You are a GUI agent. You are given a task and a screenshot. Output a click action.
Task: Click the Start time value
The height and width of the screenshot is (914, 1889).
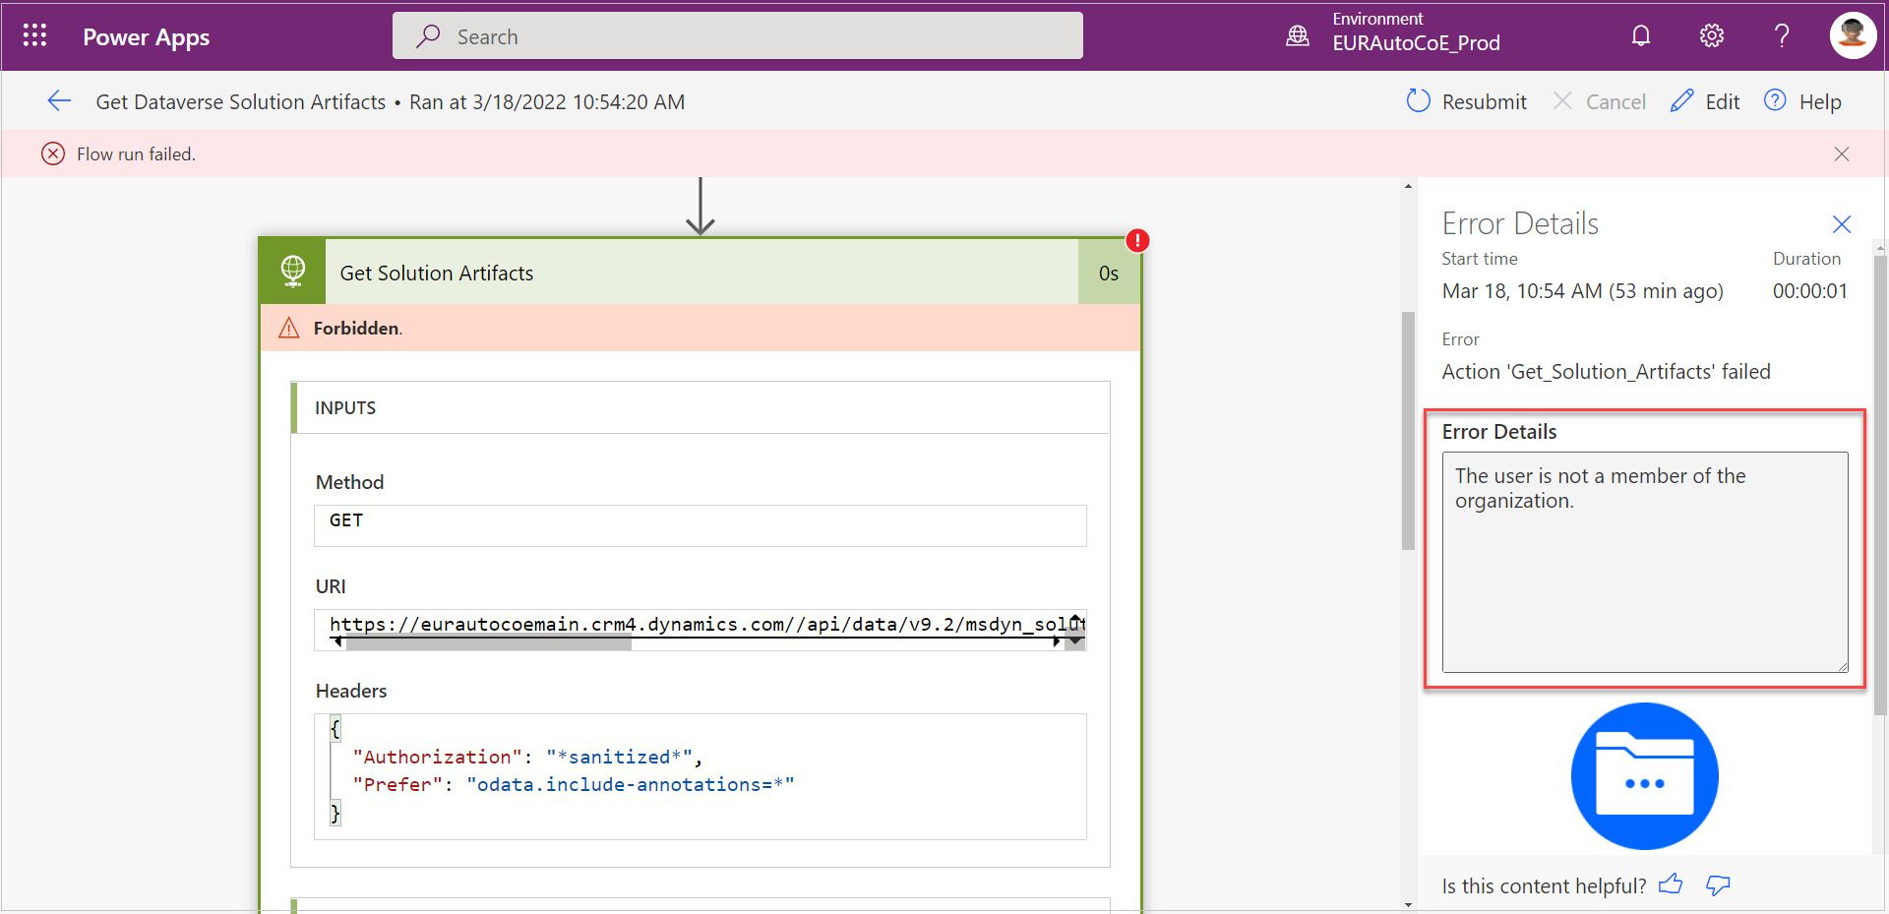(x=1582, y=291)
